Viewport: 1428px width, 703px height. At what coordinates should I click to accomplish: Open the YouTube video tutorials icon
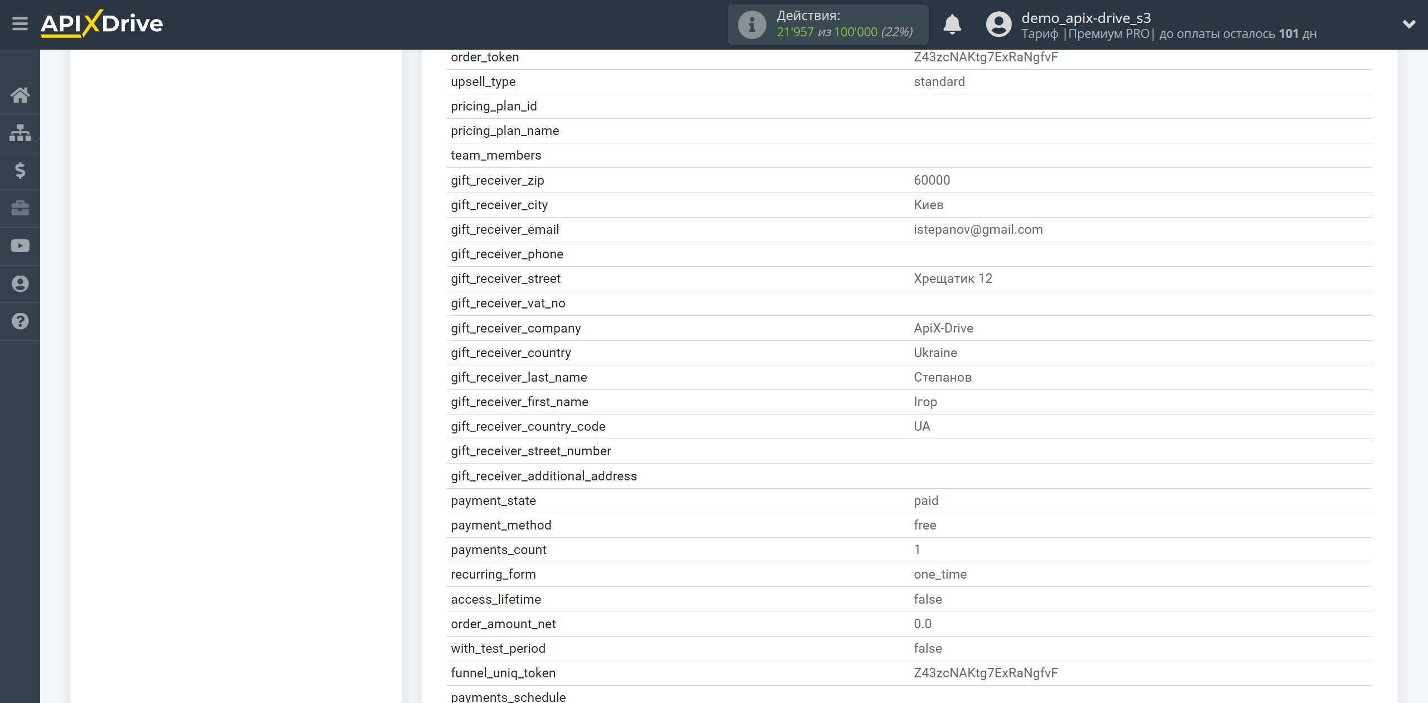(x=20, y=246)
